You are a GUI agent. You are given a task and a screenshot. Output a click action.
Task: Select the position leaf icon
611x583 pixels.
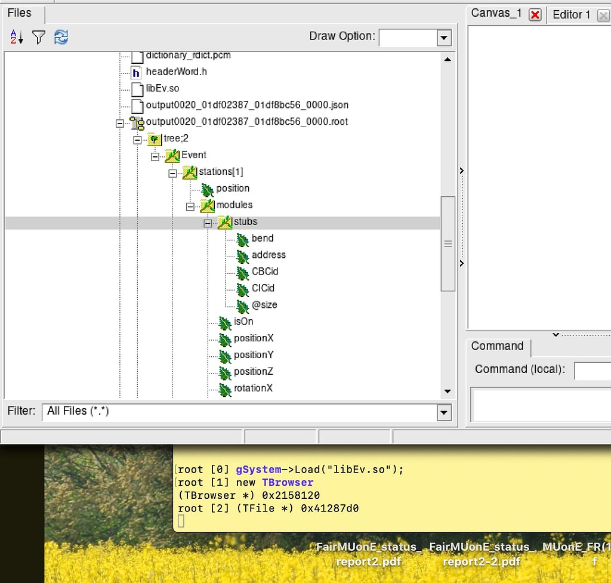pyautogui.click(x=208, y=189)
